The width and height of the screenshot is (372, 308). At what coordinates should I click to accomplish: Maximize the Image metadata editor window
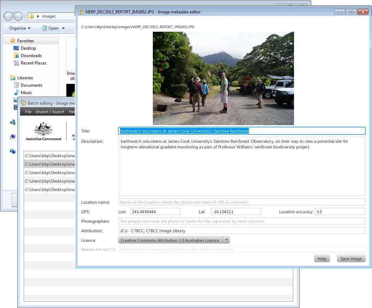tap(351, 12)
